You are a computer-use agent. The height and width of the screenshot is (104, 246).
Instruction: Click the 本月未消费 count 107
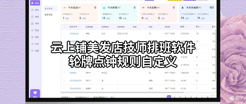click(x=212, y=8)
